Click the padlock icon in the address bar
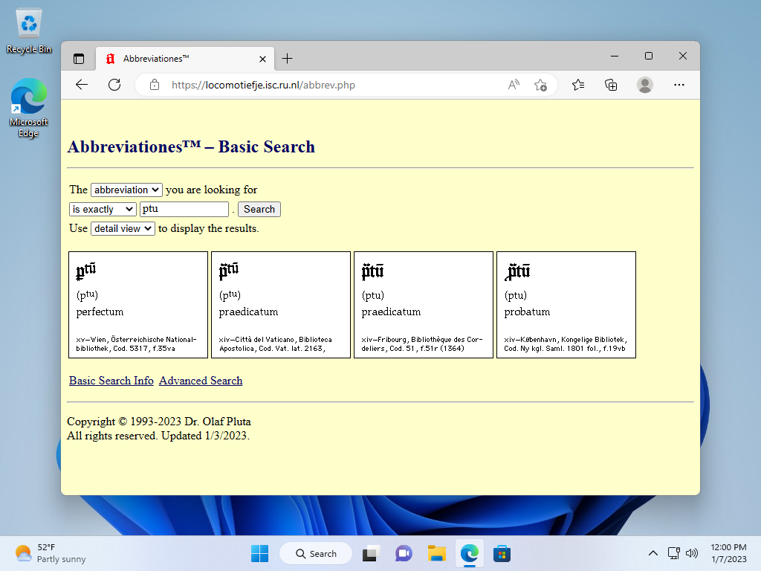Image resolution: width=761 pixels, height=571 pixels. point(154,85)
